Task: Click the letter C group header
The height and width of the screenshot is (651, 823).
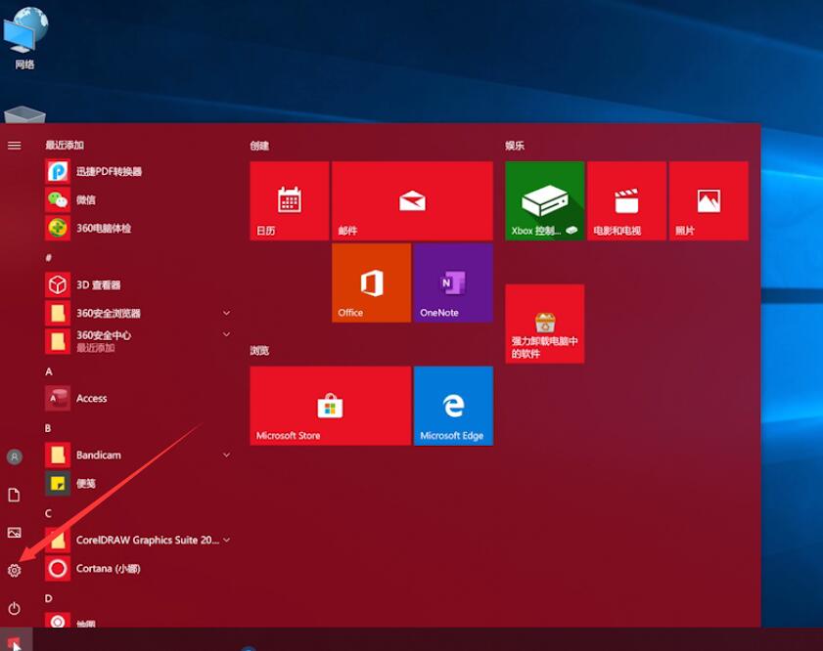Action: click(48, 513)
